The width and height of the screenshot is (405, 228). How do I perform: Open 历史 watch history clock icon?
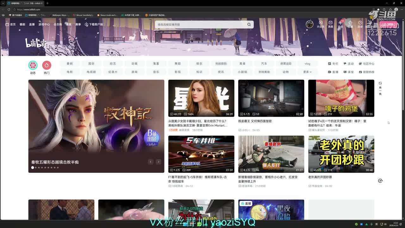pos(360,23)
